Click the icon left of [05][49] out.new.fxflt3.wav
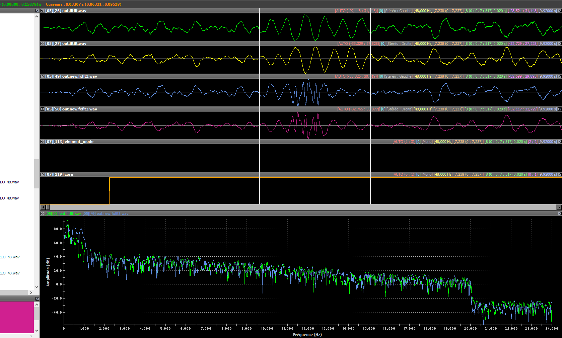562x338 pixels. point(43,76)
